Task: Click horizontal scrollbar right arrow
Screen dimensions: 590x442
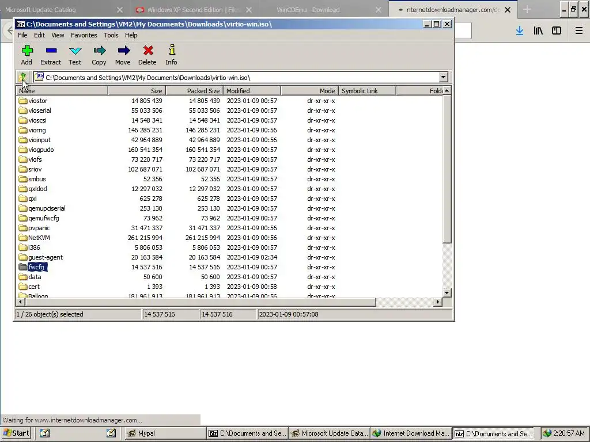Action: (437, 302)
